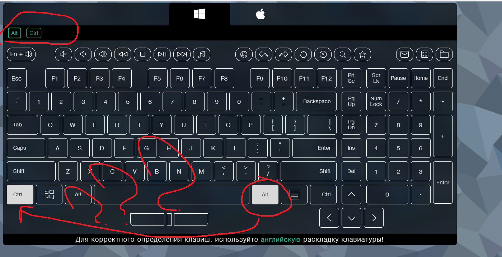
Task: Toggle the Num Lock key
Action: tap(376, 101)
